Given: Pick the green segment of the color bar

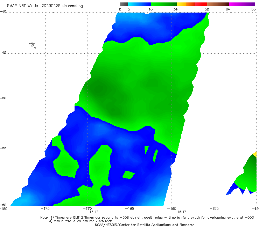Looking at the screenshot, I should (x=164, y=4).
